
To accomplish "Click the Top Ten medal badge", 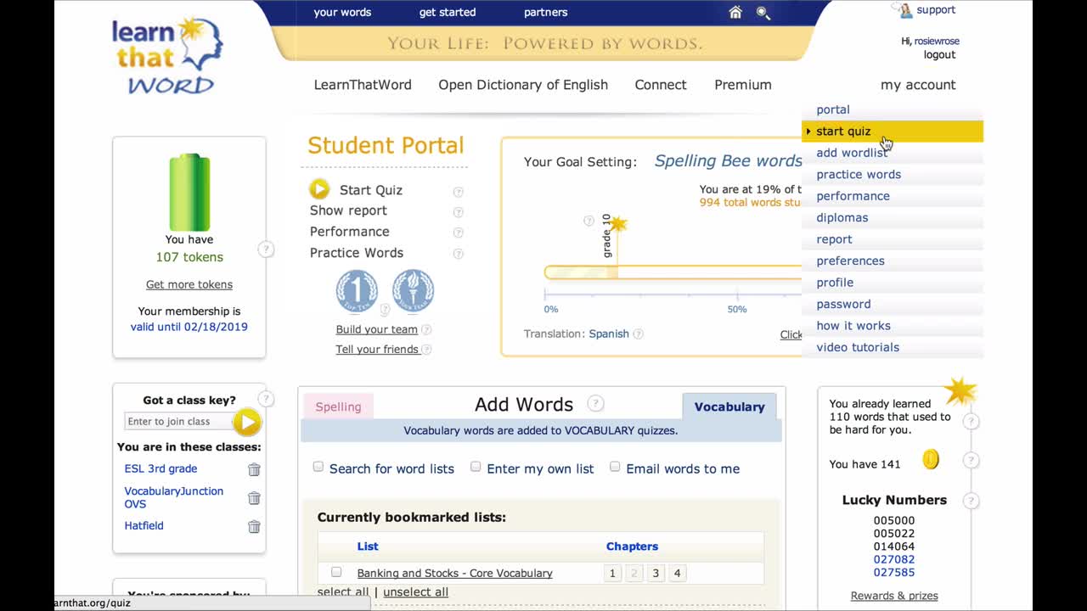I will tap(357, 291).
